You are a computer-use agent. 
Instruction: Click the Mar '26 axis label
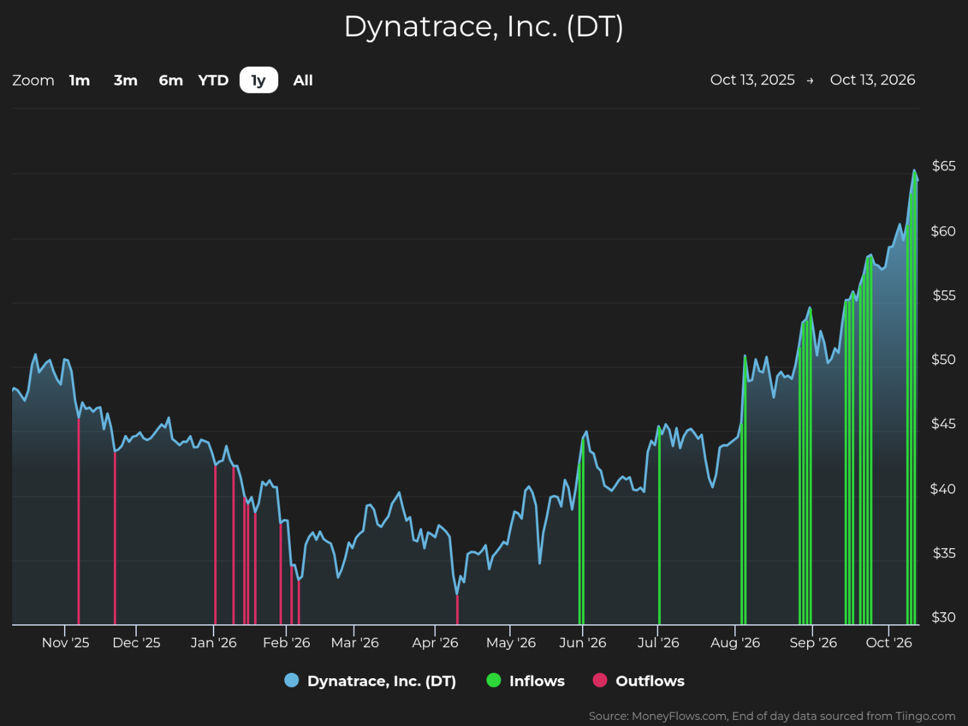355,642
